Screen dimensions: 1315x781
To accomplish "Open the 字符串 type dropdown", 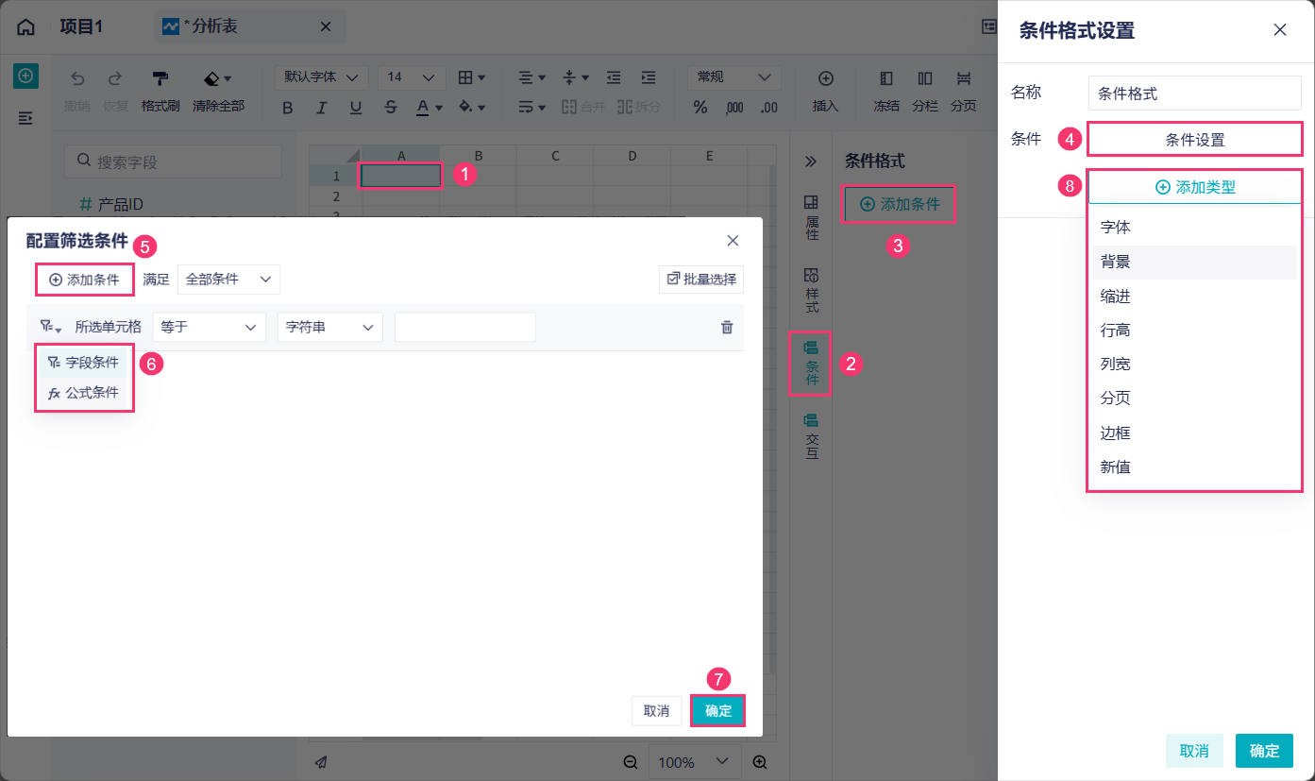I will 329,327.
